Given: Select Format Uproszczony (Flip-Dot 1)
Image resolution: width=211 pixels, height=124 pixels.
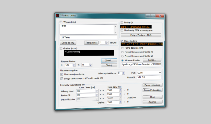Looking at the screenshot, I should coord(122,52).
